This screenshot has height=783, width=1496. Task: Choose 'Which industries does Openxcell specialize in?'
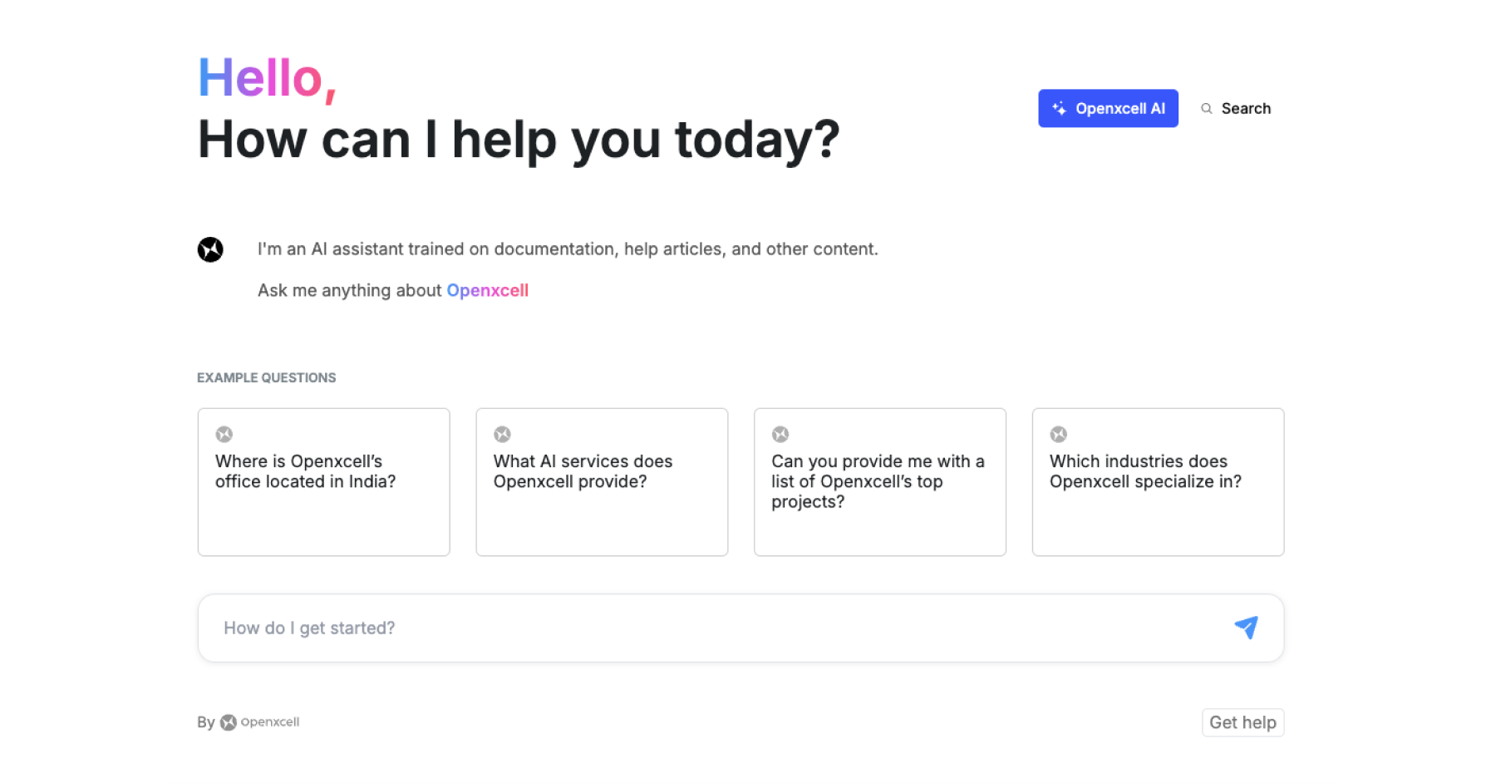point(1158,482)
